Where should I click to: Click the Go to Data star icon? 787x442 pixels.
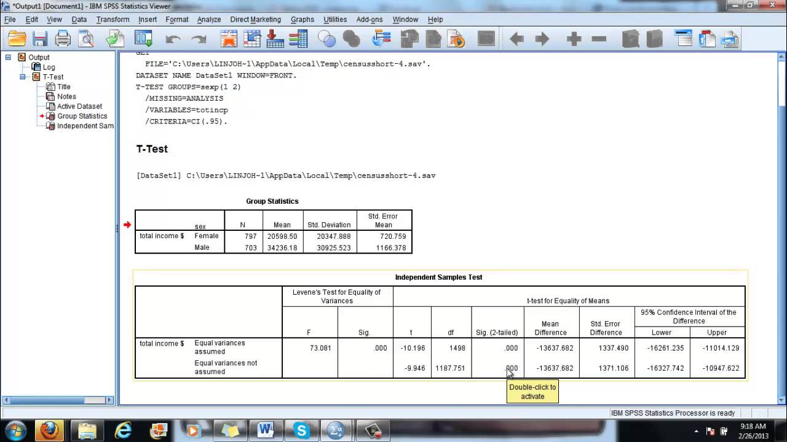point(229,39)
